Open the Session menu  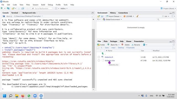pyautogui.click(x=36, y=5)
